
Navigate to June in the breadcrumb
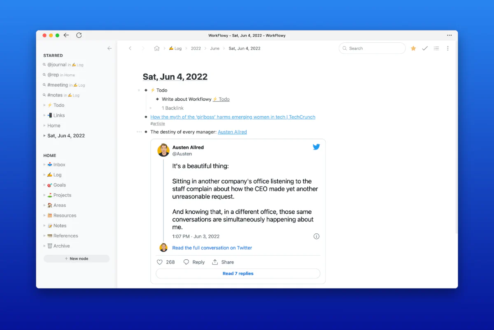pyautogui.click(x=214, y=48)
